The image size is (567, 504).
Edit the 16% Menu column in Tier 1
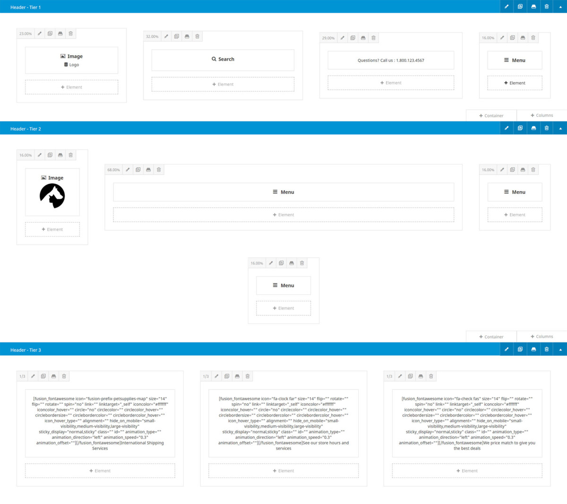(x=502, y=37)
